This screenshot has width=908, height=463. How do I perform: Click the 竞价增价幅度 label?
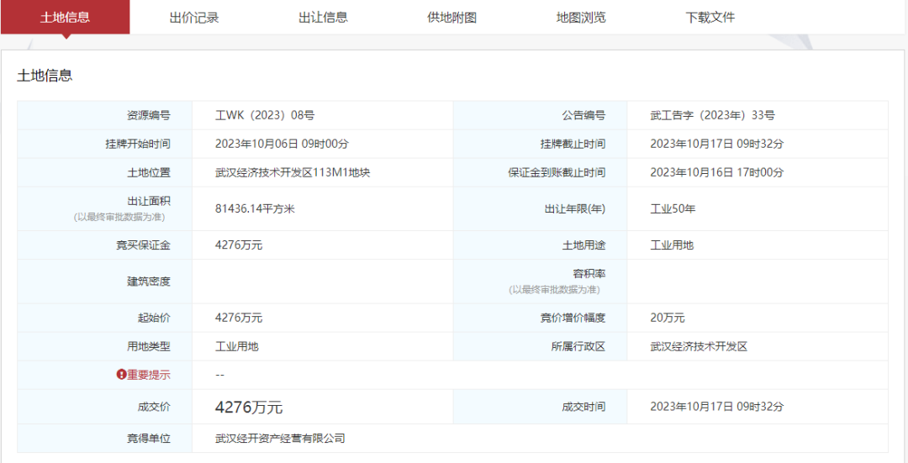[x=573, y=318]
